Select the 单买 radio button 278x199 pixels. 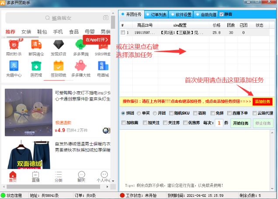click(x=139, y=113)
